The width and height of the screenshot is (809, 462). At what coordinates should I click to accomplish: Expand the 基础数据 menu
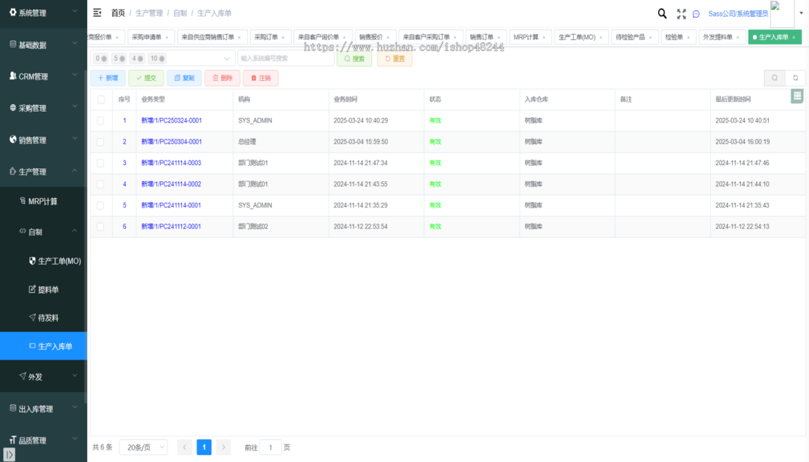click(x=75, y=44)
